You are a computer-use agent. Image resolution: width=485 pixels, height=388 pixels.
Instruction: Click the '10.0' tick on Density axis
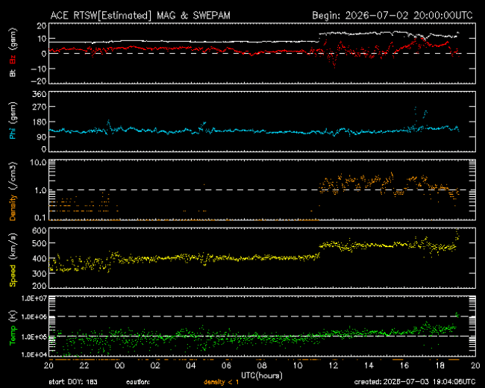pyautogui.click(x=38, y=163)
